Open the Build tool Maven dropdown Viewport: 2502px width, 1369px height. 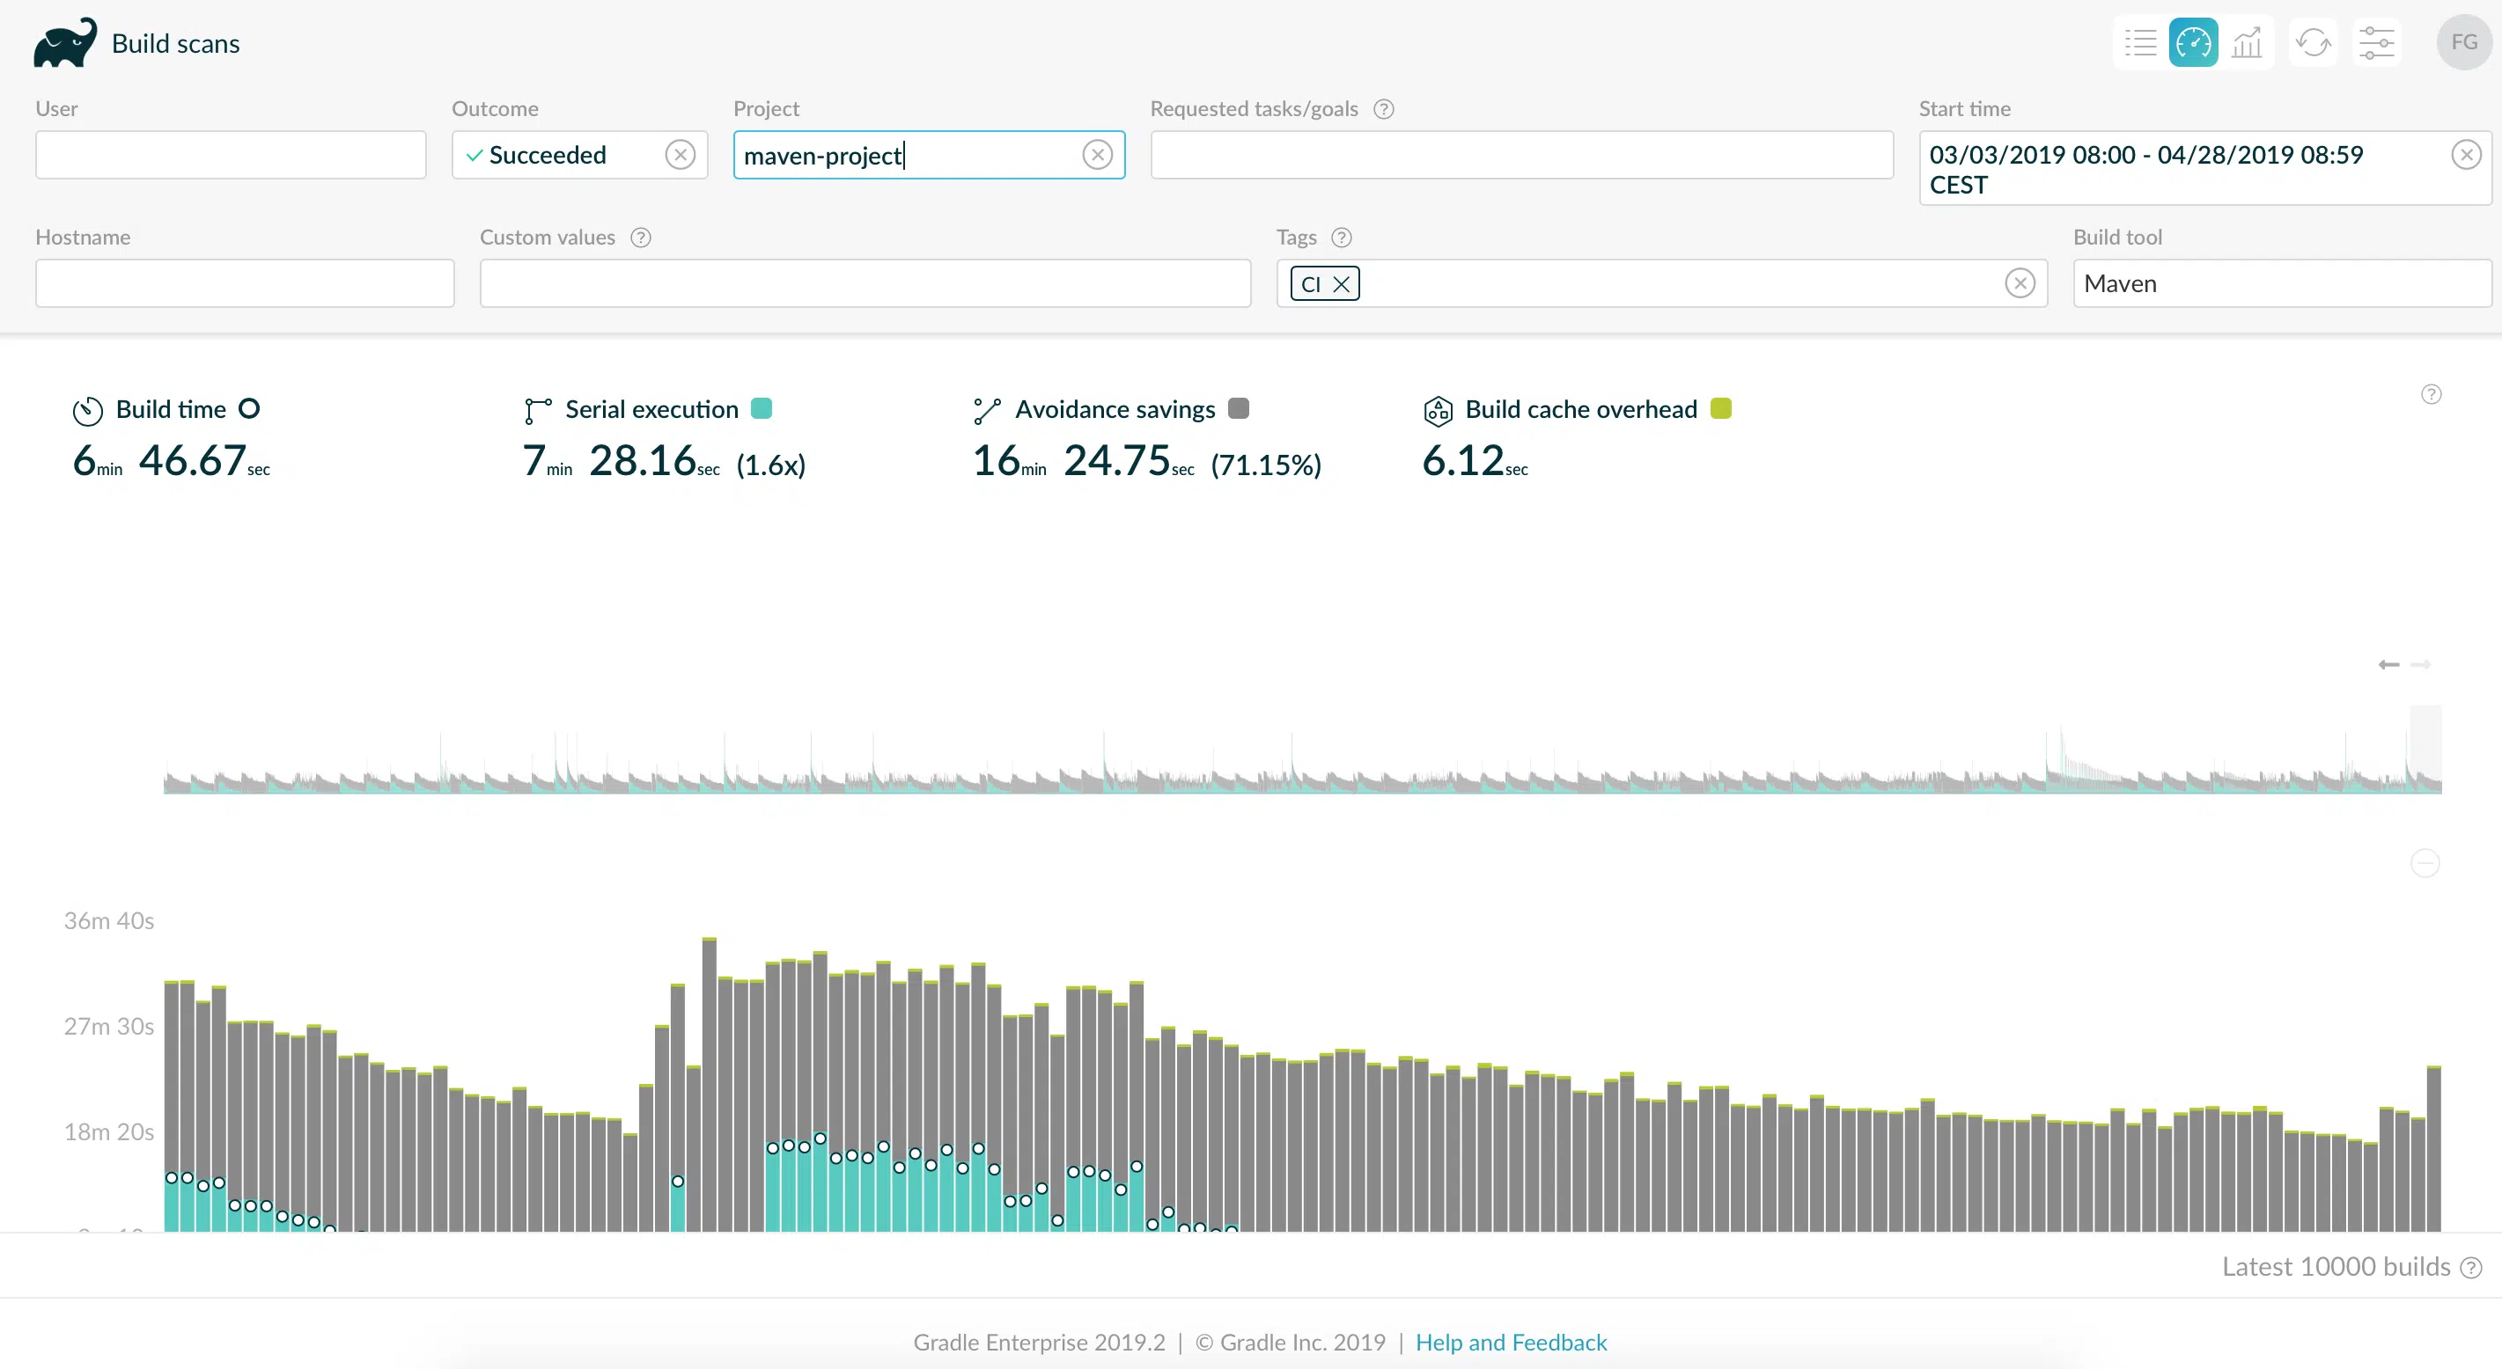tap(2283, 283)
